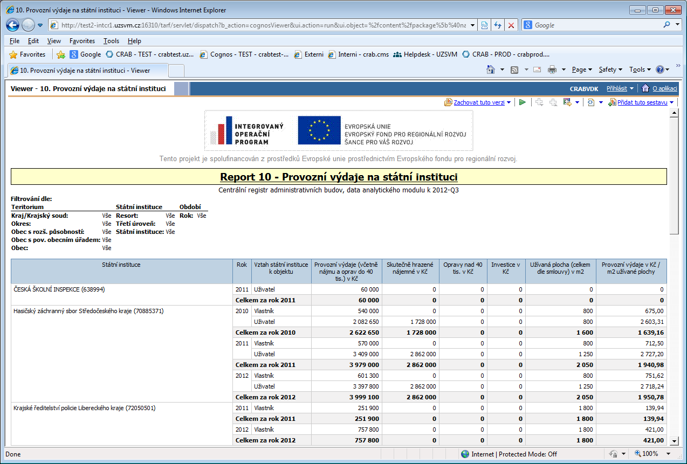Click the Compatibility View icon in address bar
The image size is (687, 464).
point(485,25)
